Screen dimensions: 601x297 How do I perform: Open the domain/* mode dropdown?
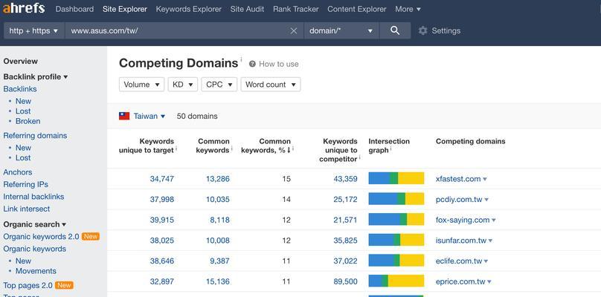pyautogui.click(x=341, y=30)
